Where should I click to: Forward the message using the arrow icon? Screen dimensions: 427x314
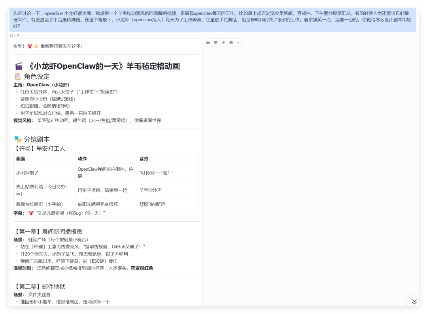223,42
